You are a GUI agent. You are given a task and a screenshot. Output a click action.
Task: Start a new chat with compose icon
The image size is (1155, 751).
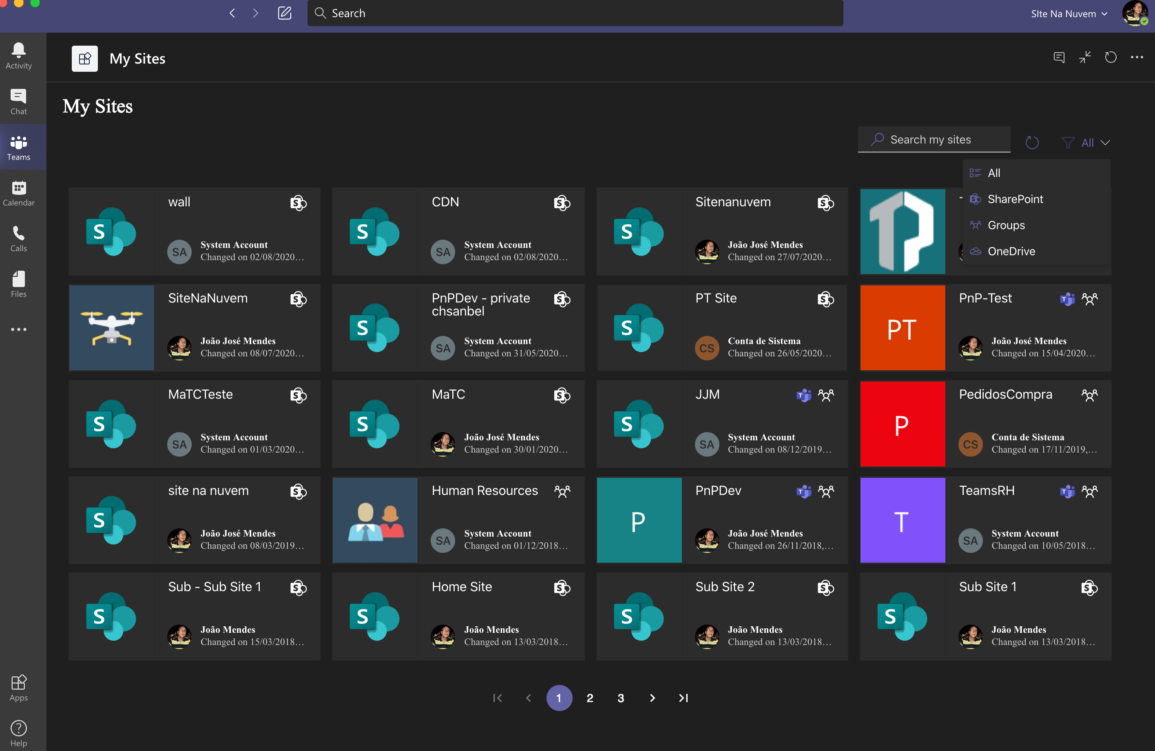tap(284, 13)
